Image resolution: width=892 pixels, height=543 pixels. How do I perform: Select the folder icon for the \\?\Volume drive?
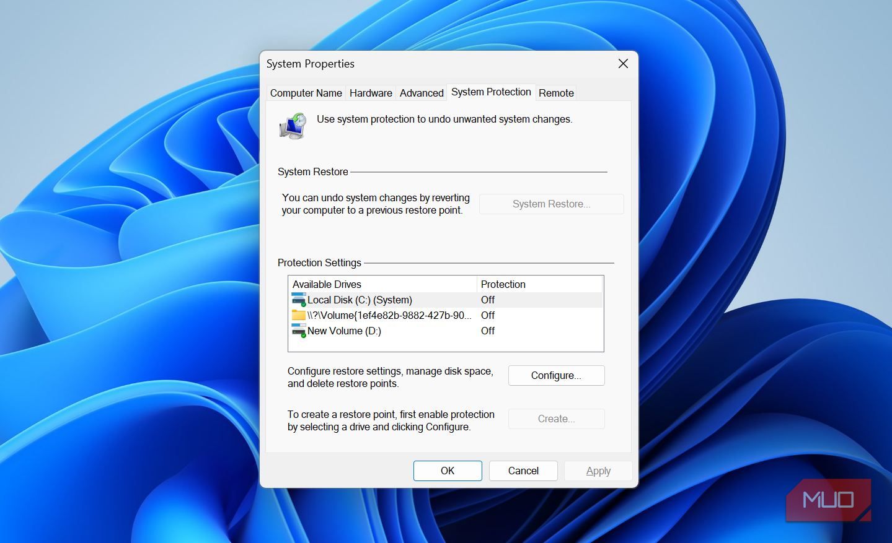tap(299, 315)
